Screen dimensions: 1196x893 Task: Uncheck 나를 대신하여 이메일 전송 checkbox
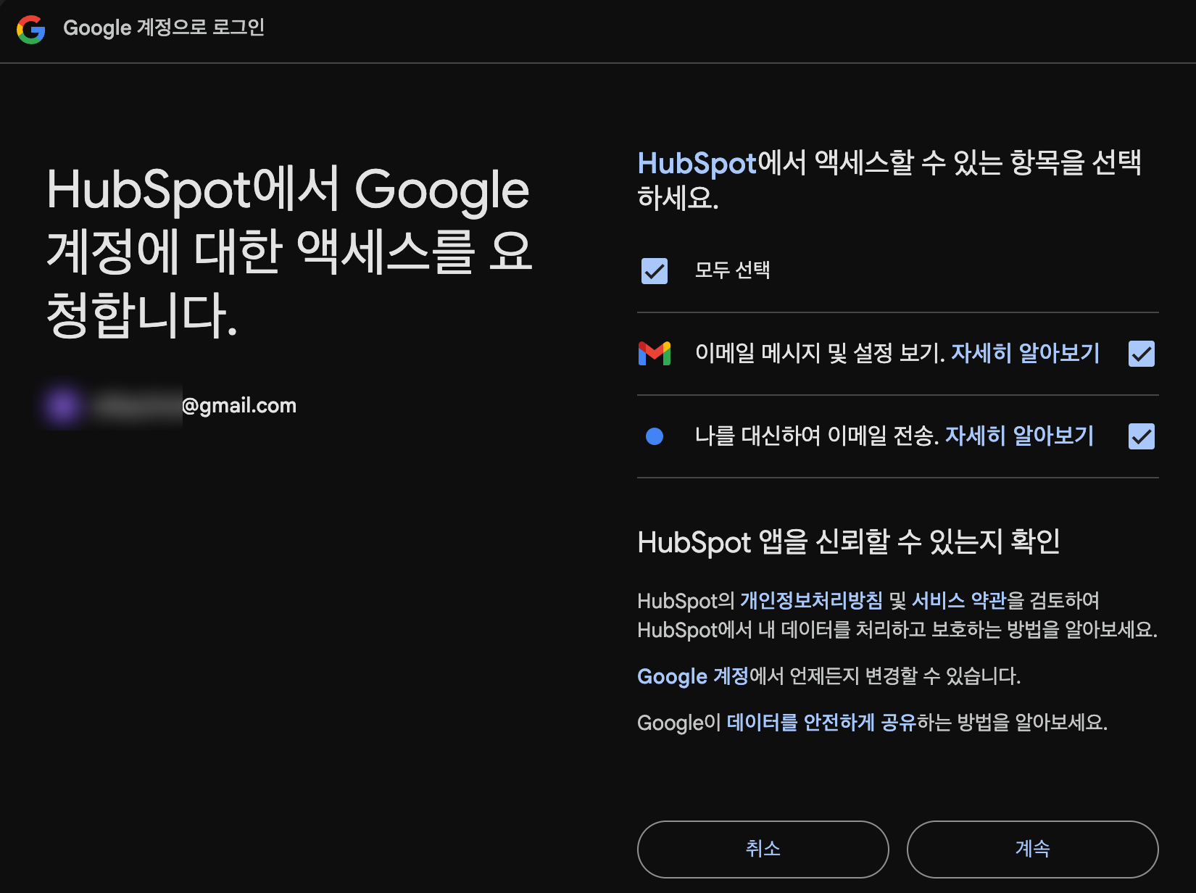(x=1142, y=436)
